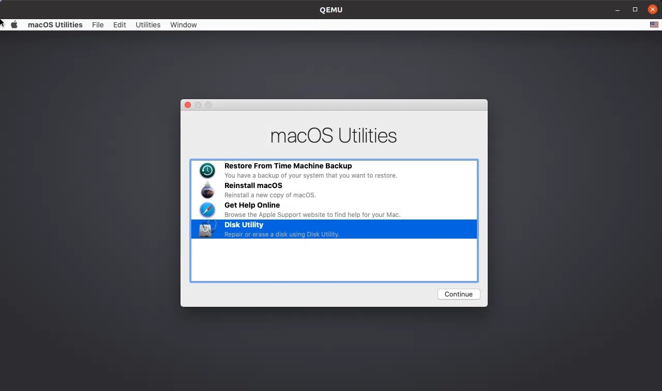
Task: Select the Time Machine restore icon
Action: (x=207, y=170)
